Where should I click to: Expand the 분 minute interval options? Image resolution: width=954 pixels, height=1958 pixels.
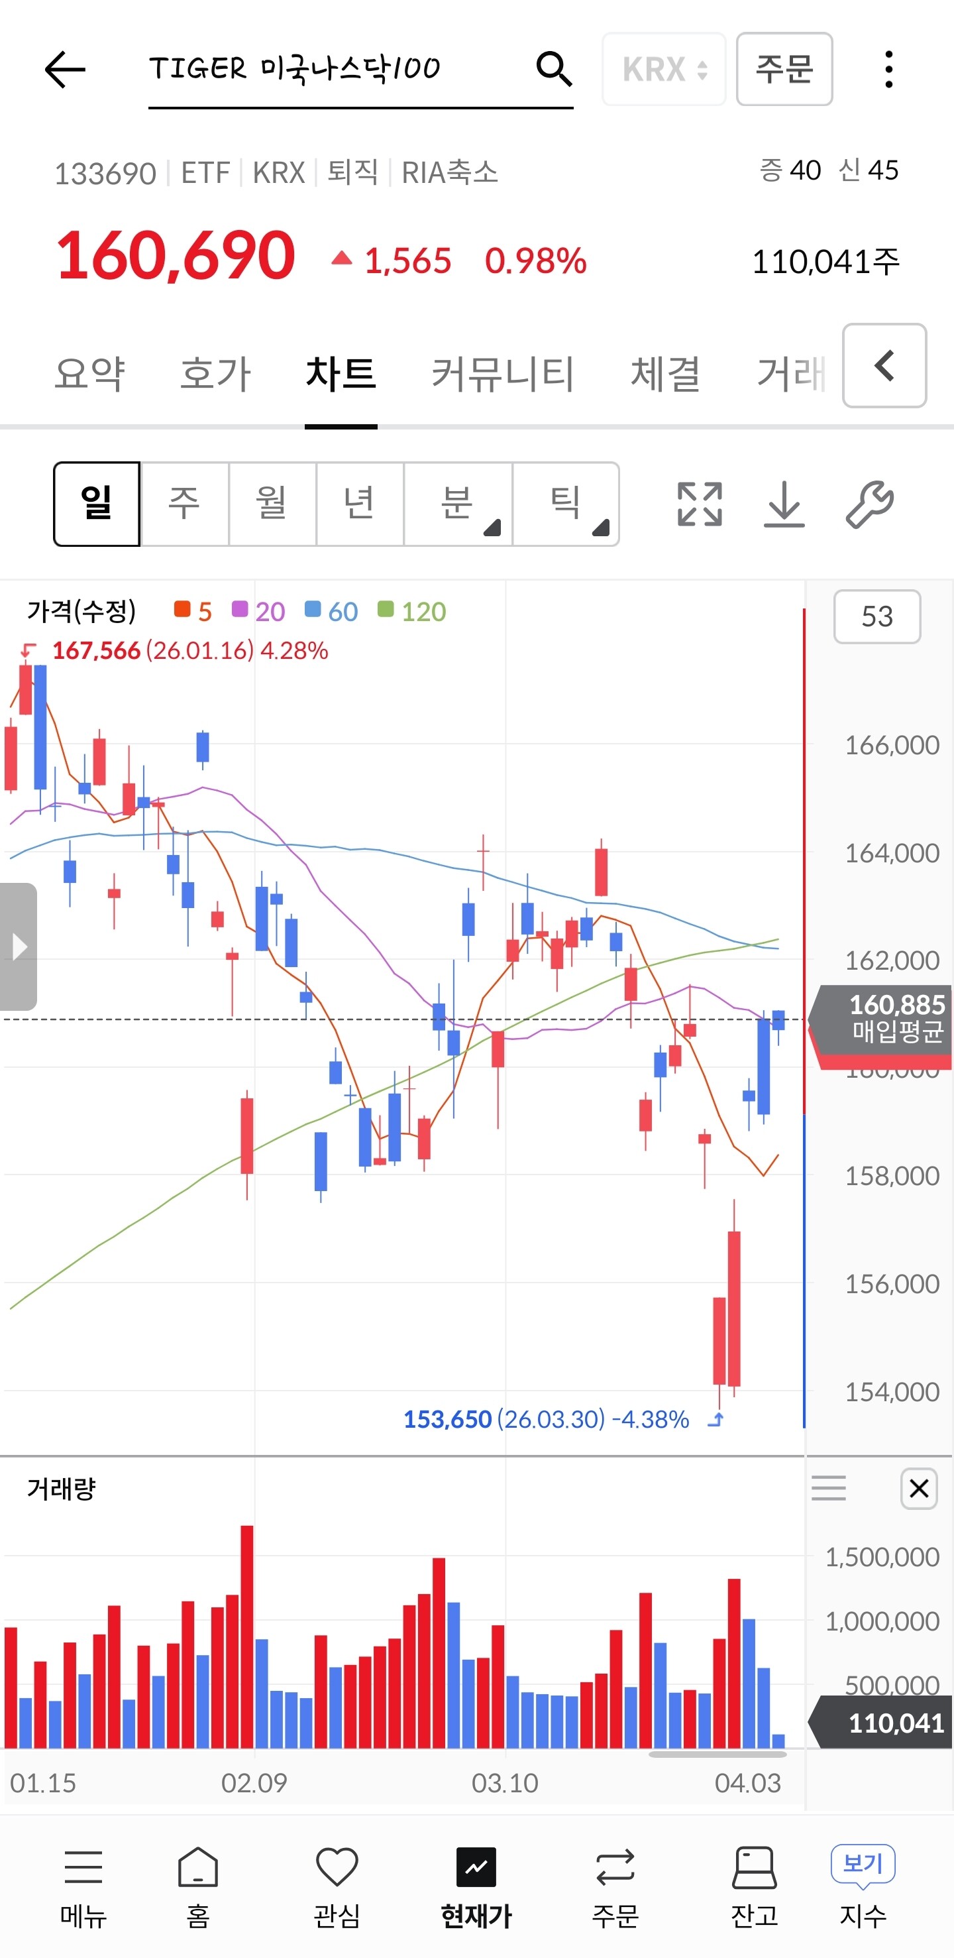click(x=458, y=504)
